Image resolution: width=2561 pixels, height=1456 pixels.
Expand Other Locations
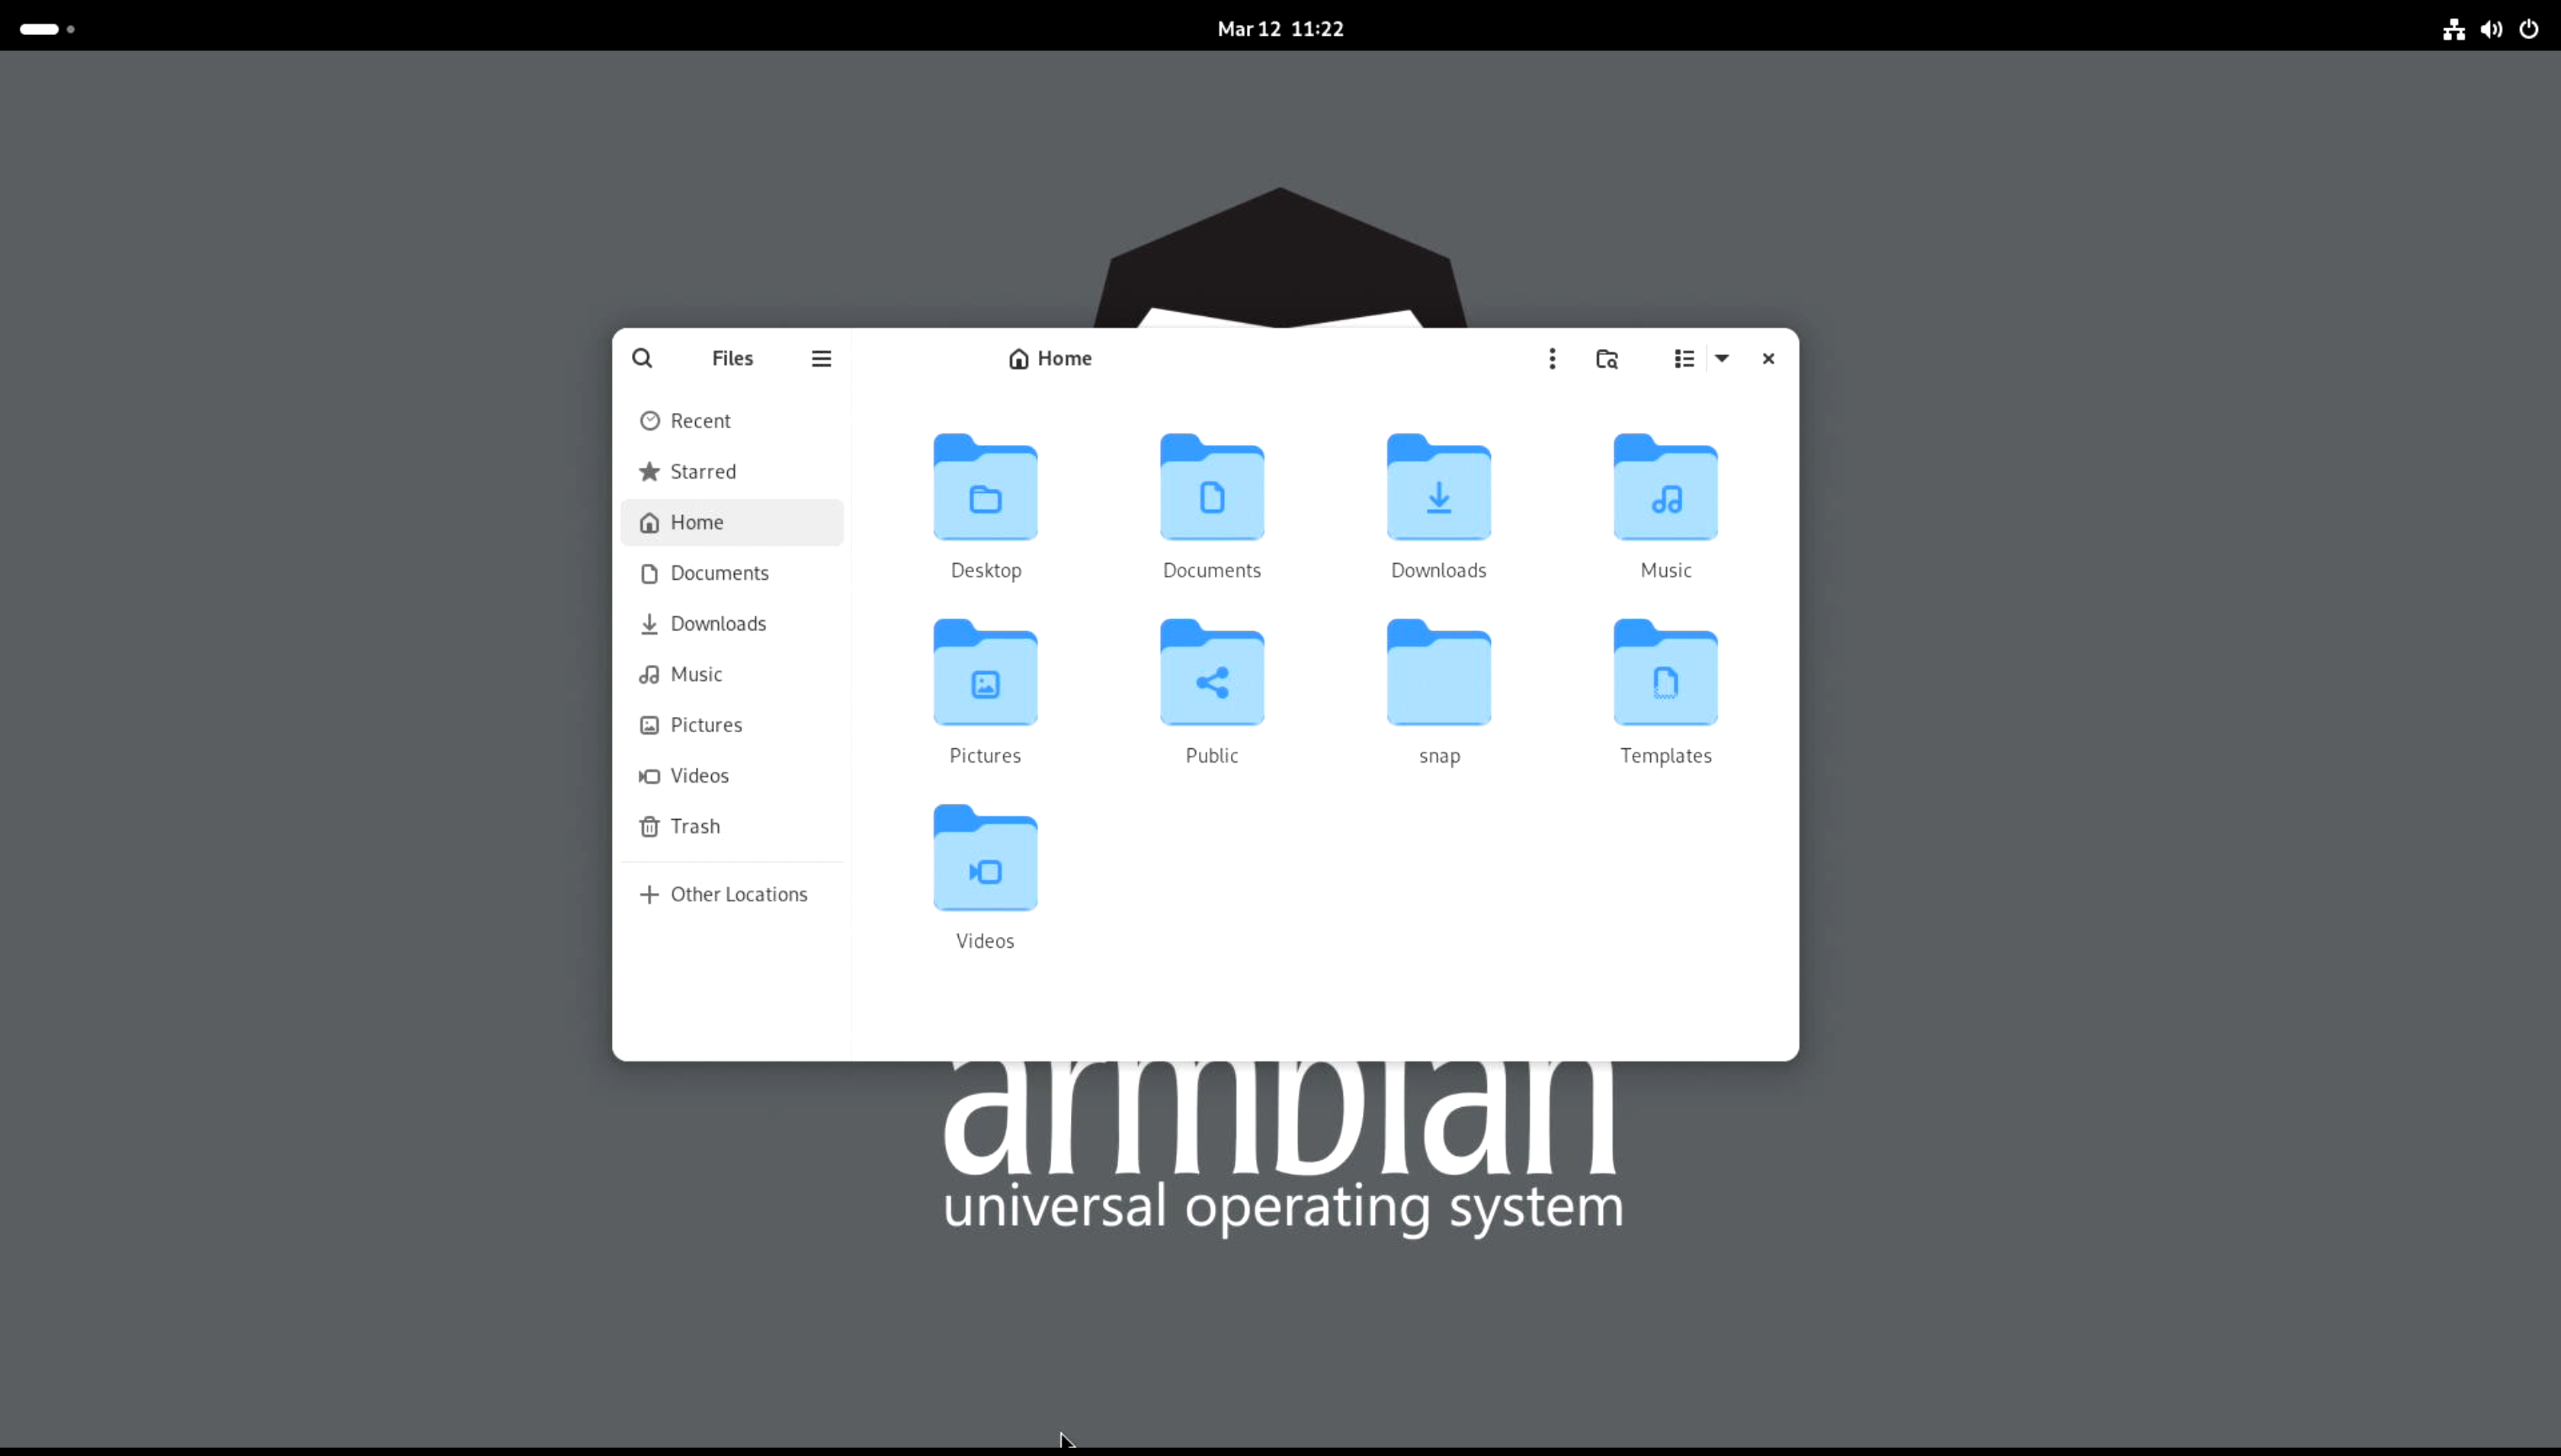pyautogui.click(x=739, y=894)
